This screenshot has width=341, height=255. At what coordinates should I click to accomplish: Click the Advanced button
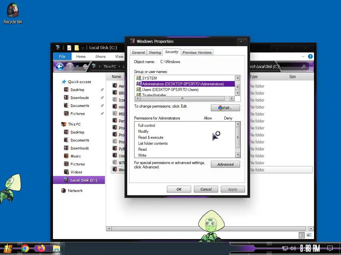pos(225,164)
